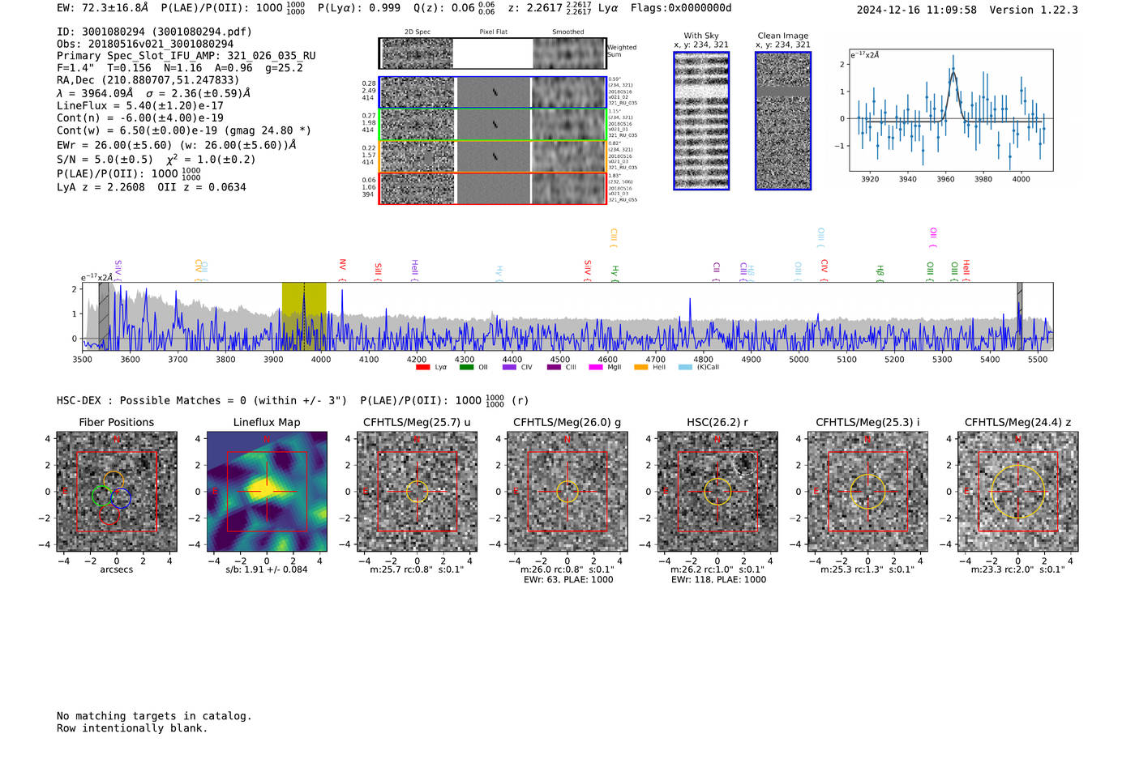
Task: Click the 'Row intentionally blank.' text
Action: (132, 728)
